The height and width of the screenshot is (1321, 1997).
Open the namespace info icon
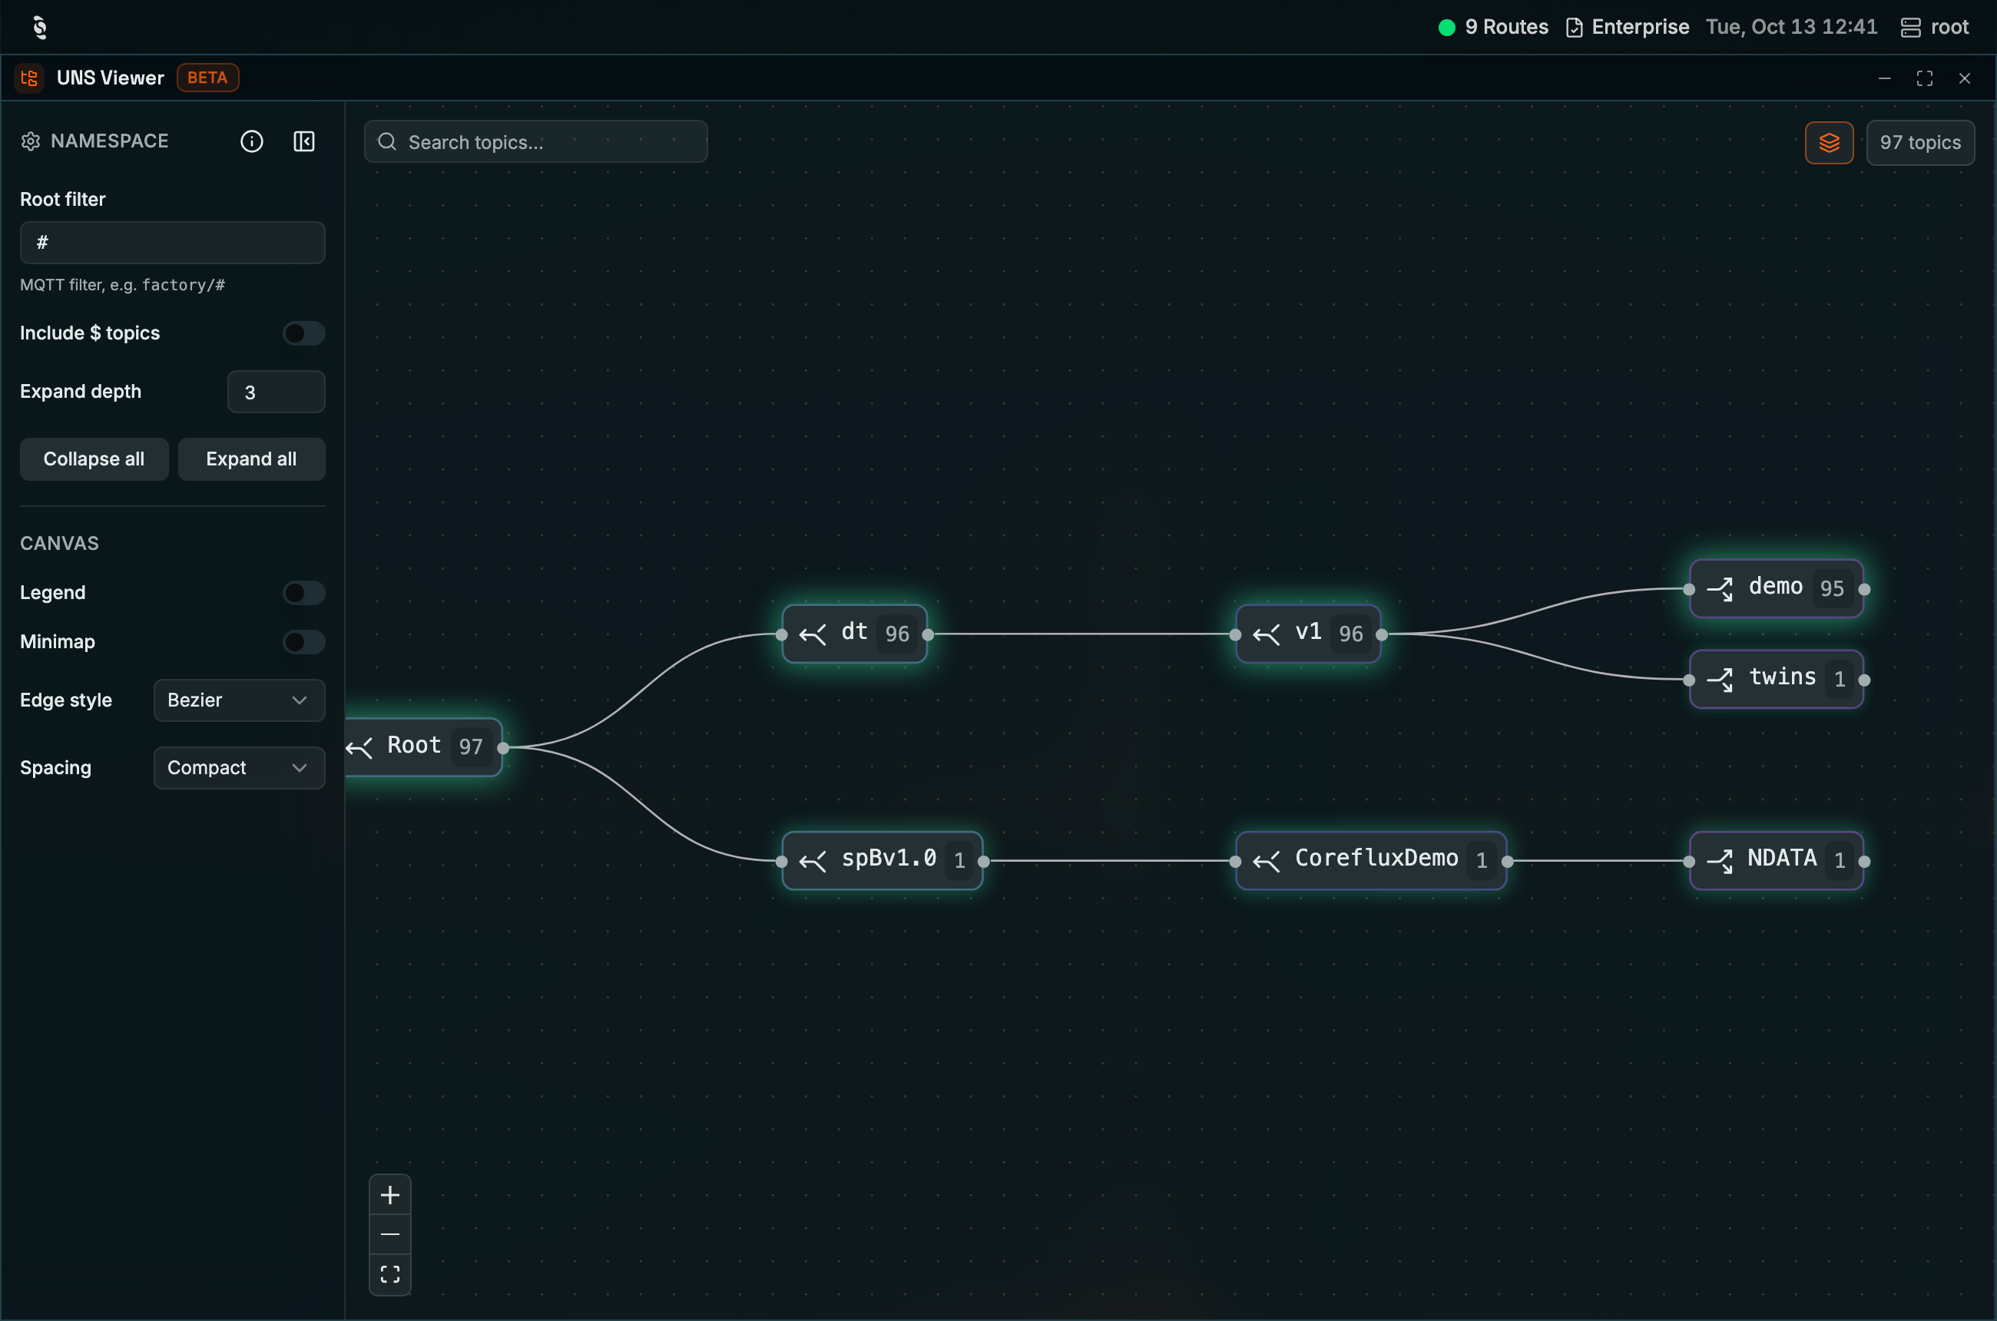coord(252,141)
